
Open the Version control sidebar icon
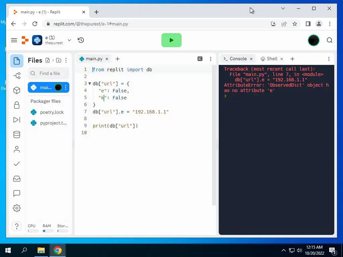click(x=17, y=76)
